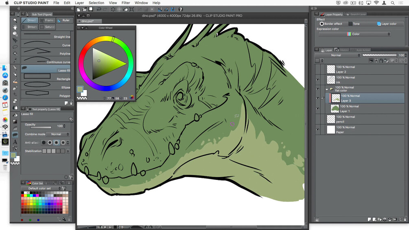Toggle visibility of flat color folder

[x=317, y=89]
